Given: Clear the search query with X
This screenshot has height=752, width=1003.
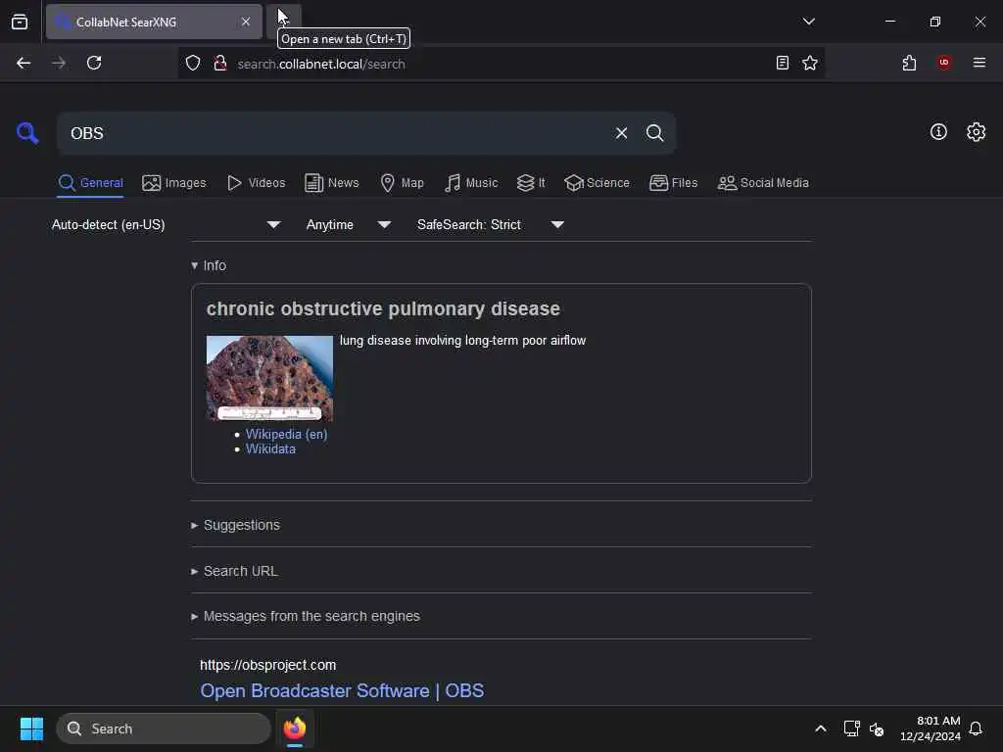Looking at the screenshot, I should 621,133.
